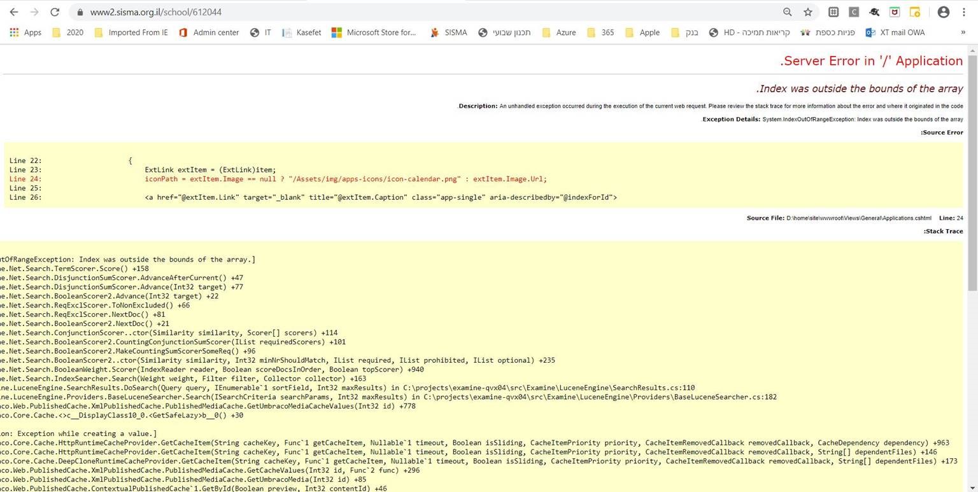This screenshot has width=978, height=492.
Task: Click the red shield extension icon
Action: pyautogui.click(x=895, y=12)
